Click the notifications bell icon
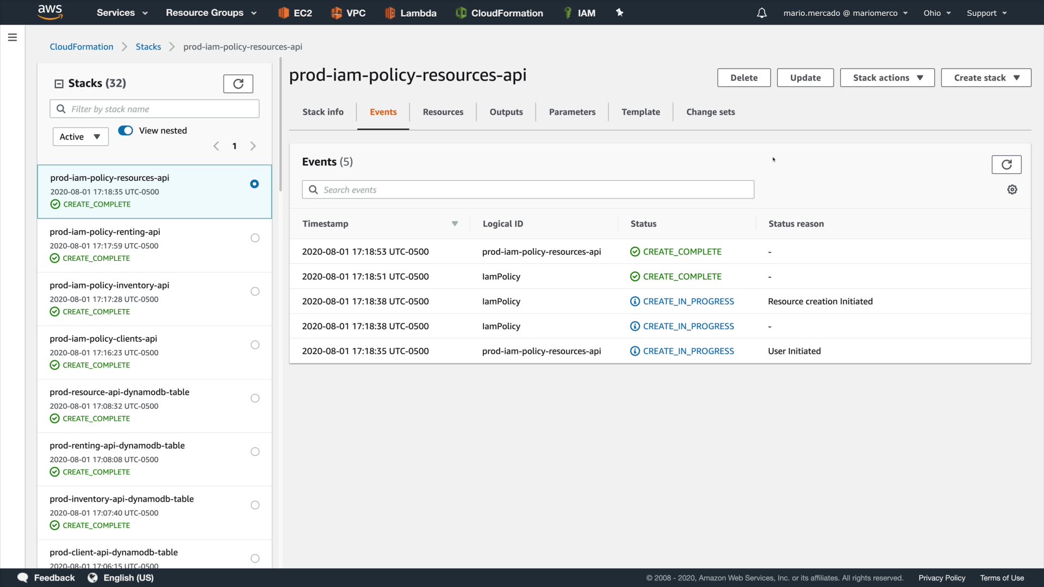 pos(762,13)
